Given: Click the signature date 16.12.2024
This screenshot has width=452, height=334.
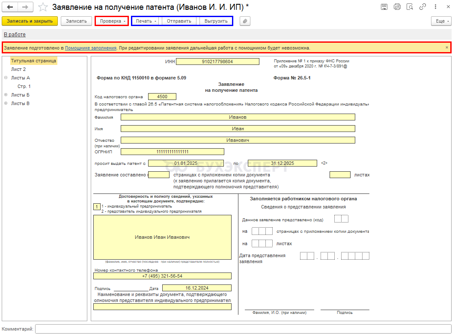Looking at the screenshot, I should tap(197, 288).
